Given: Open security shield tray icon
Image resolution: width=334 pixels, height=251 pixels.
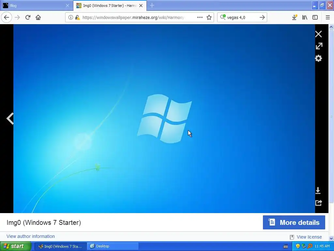Looking at the screenshot, I should tap(298, 246).
